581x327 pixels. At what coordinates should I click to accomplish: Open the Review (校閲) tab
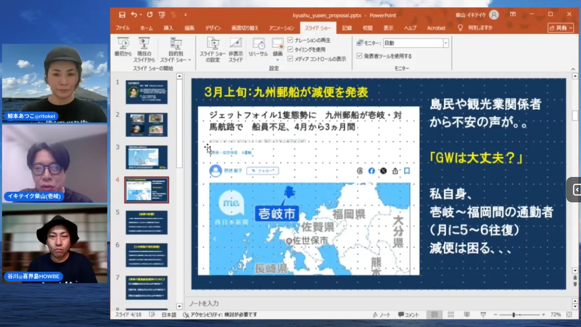(x=368, y=28)
